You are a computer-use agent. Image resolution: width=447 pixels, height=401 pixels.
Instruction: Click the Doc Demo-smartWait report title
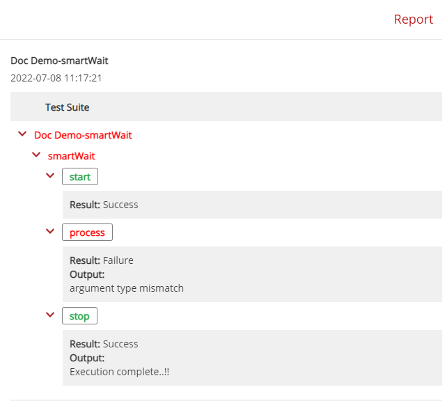click(59, 61)
